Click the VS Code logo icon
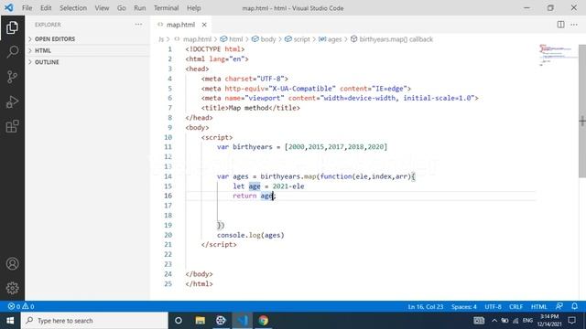The width and height of the screenshot is (586, 329). (9, 7)
